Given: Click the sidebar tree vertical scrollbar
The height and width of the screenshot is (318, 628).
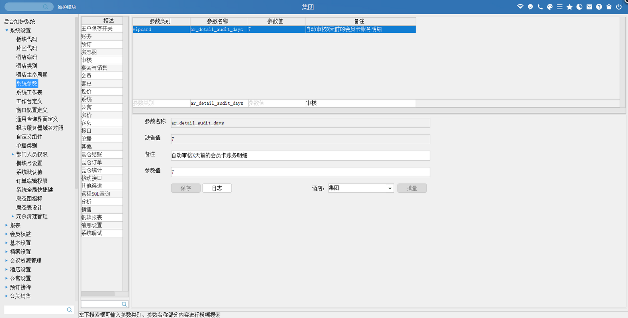Looking at the screenshot, I should click(76, 102).
